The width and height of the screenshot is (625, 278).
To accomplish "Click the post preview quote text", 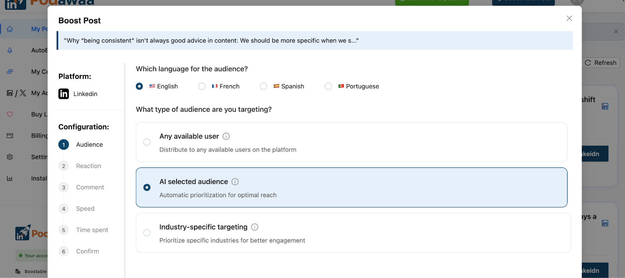I will click(x=211, y=41).
